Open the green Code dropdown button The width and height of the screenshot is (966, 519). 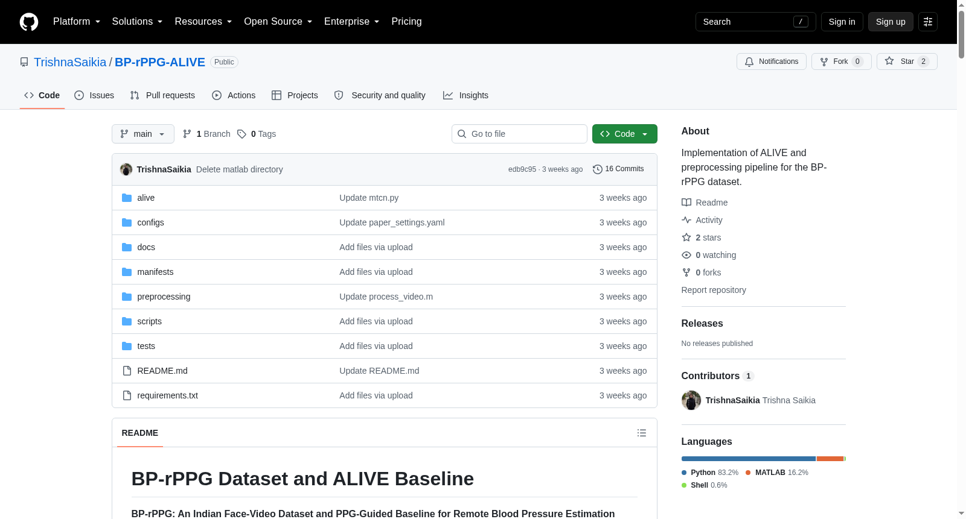[625, 134]
